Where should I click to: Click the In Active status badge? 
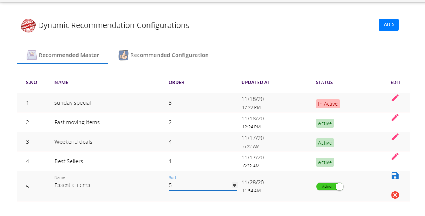tap(328, 104)
